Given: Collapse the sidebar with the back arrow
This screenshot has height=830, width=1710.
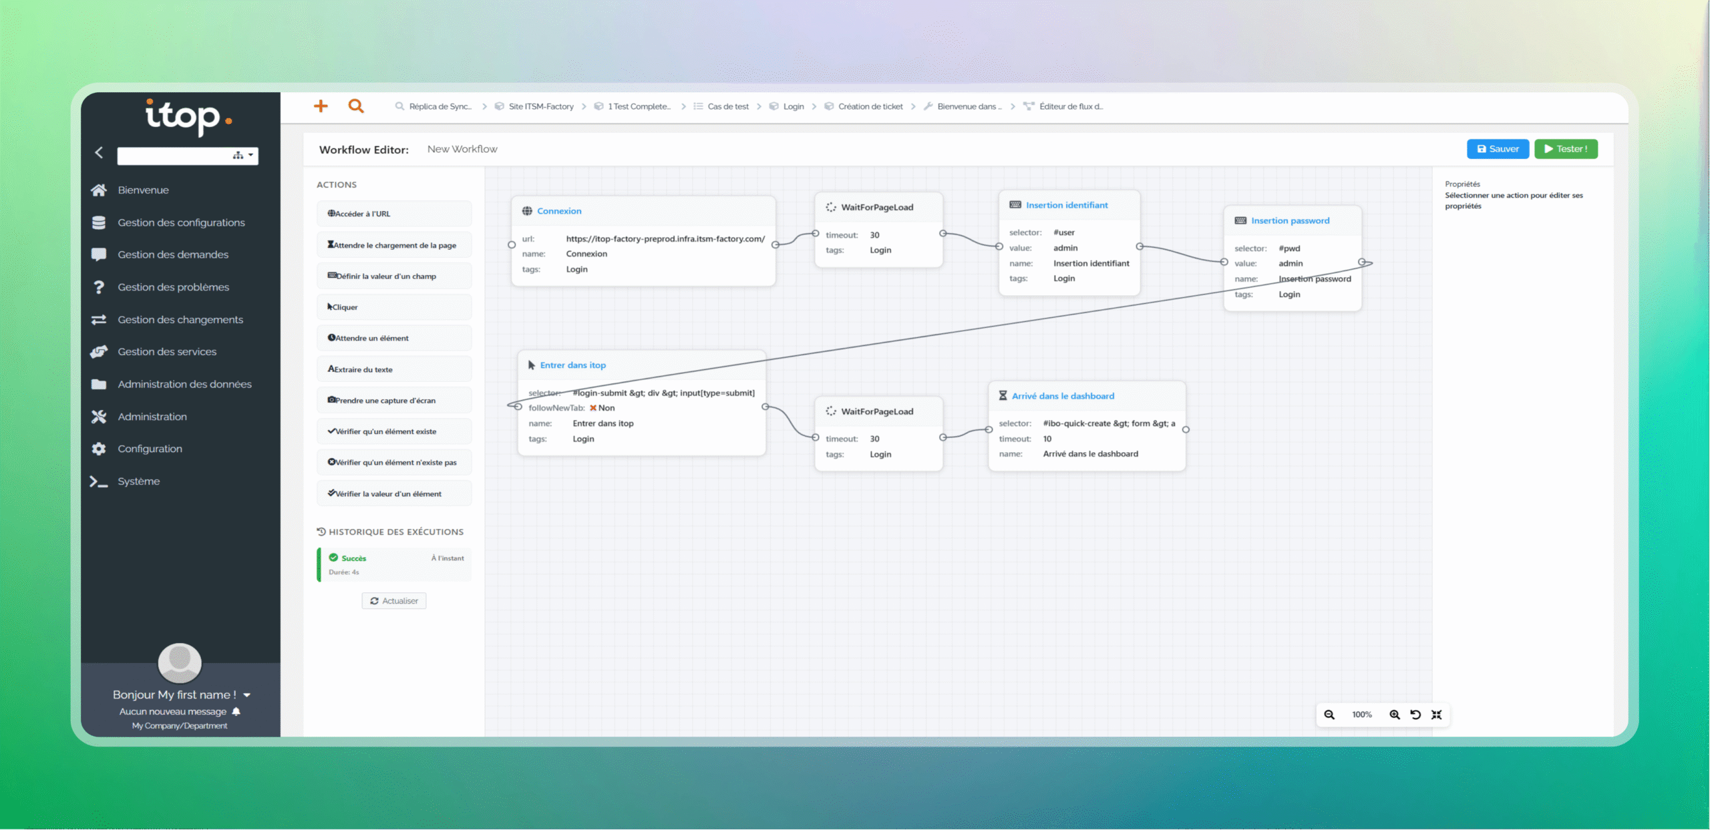Looking at the screenshot, I should tap(99, 153).
